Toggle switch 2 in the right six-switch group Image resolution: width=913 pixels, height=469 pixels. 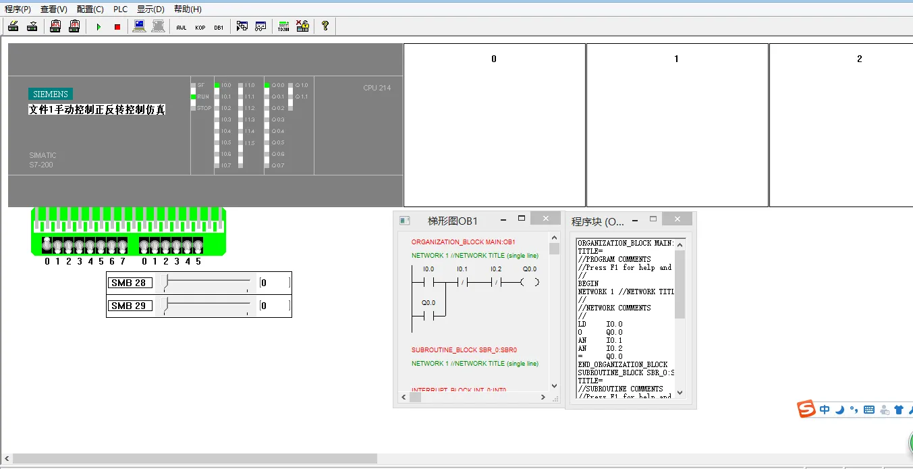point(166,245)
